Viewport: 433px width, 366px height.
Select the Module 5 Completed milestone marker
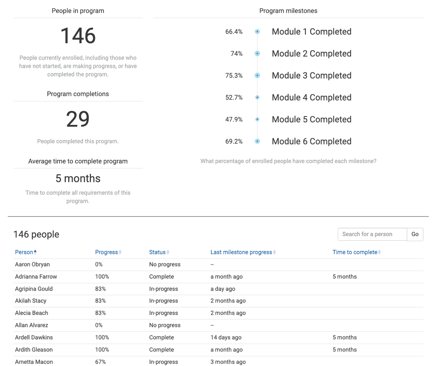point(257,119)
